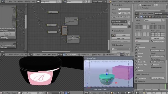Click the render layer Name field MAIN
Viewport: 168px width, 94px height.
[153, 20]
